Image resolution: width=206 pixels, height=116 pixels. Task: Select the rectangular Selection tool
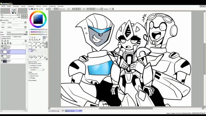click(30, 37)
